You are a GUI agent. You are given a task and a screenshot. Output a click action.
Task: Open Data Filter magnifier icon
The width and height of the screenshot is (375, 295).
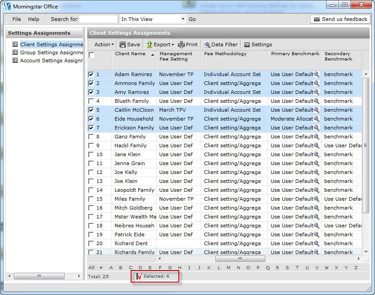point(207,44)
